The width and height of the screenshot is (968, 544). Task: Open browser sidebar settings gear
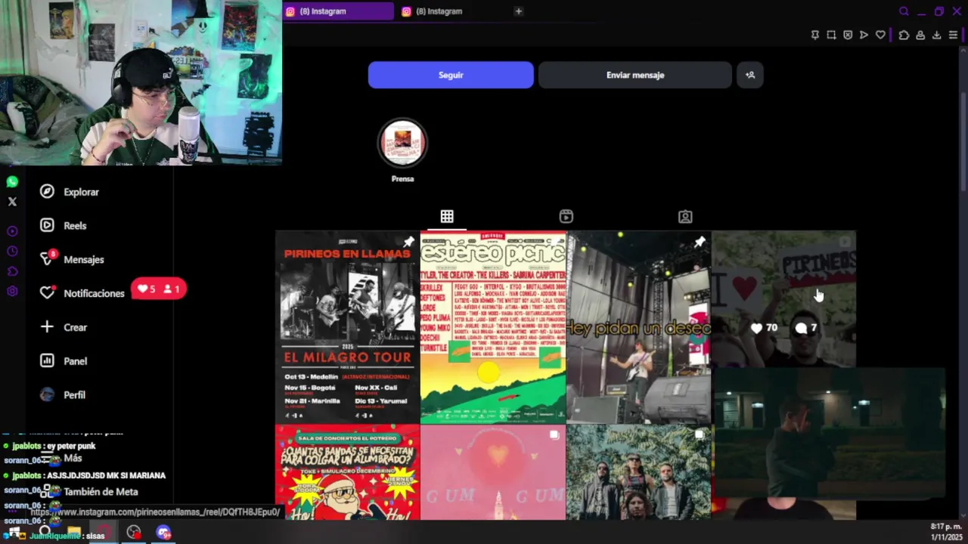tap(12, 292)
